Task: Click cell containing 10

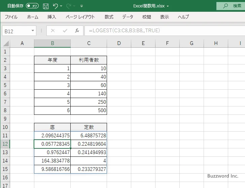Action: (89, 68)
